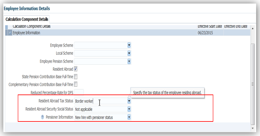Enable State Pension Contribution Base Full-Time

tap(76, 77)
